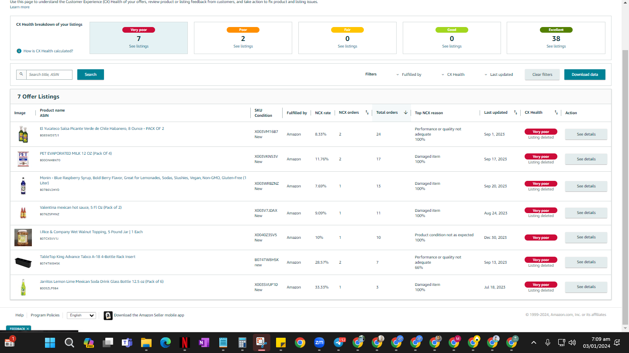Open the English language selector

[81, 316]
